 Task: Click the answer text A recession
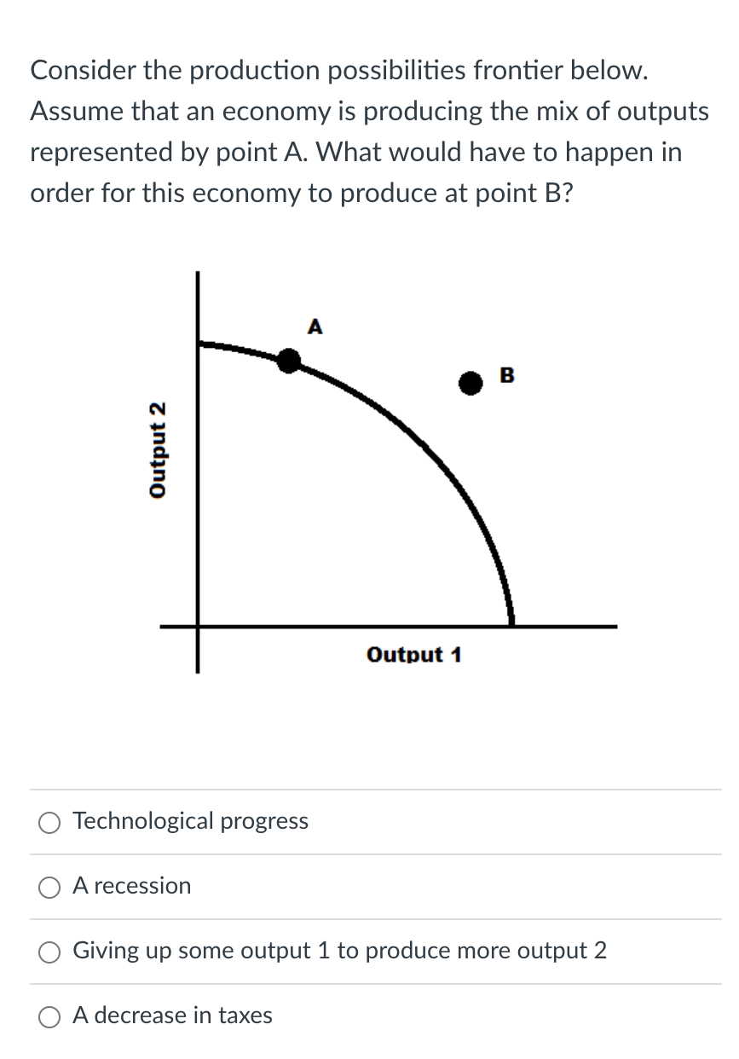tap(132, 887)
